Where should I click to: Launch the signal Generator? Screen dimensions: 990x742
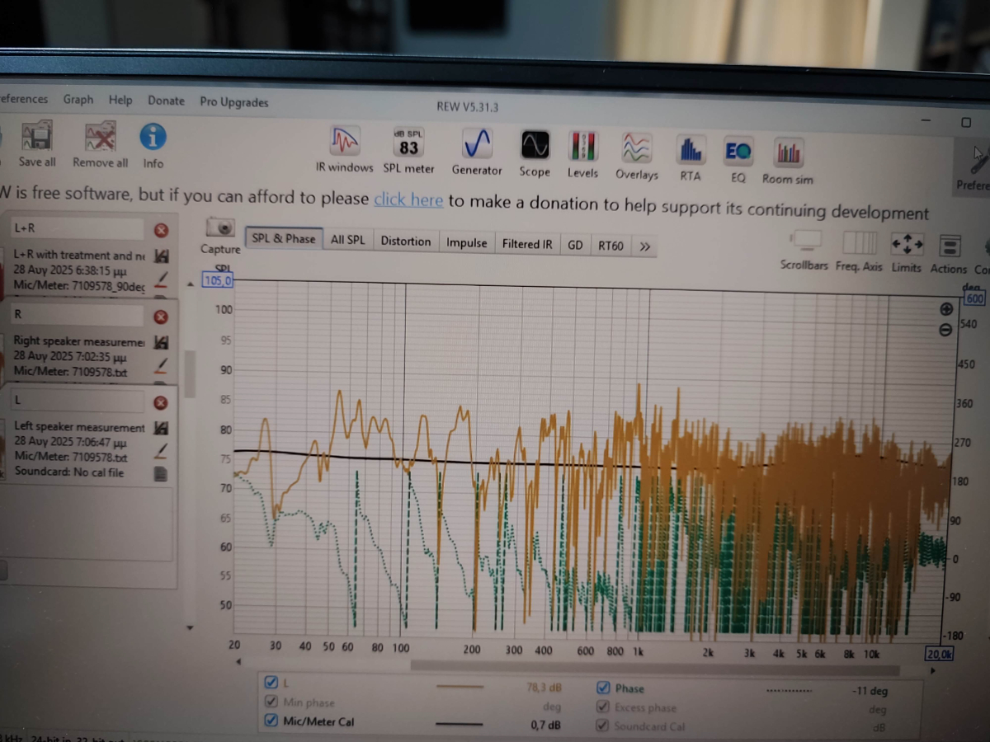click(x=477, y=147)
